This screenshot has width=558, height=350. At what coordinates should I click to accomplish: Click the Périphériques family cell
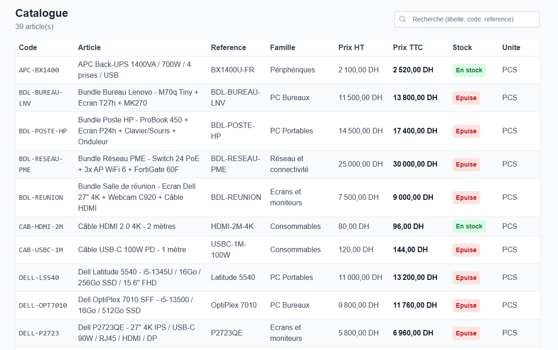[x=293, y=70]
